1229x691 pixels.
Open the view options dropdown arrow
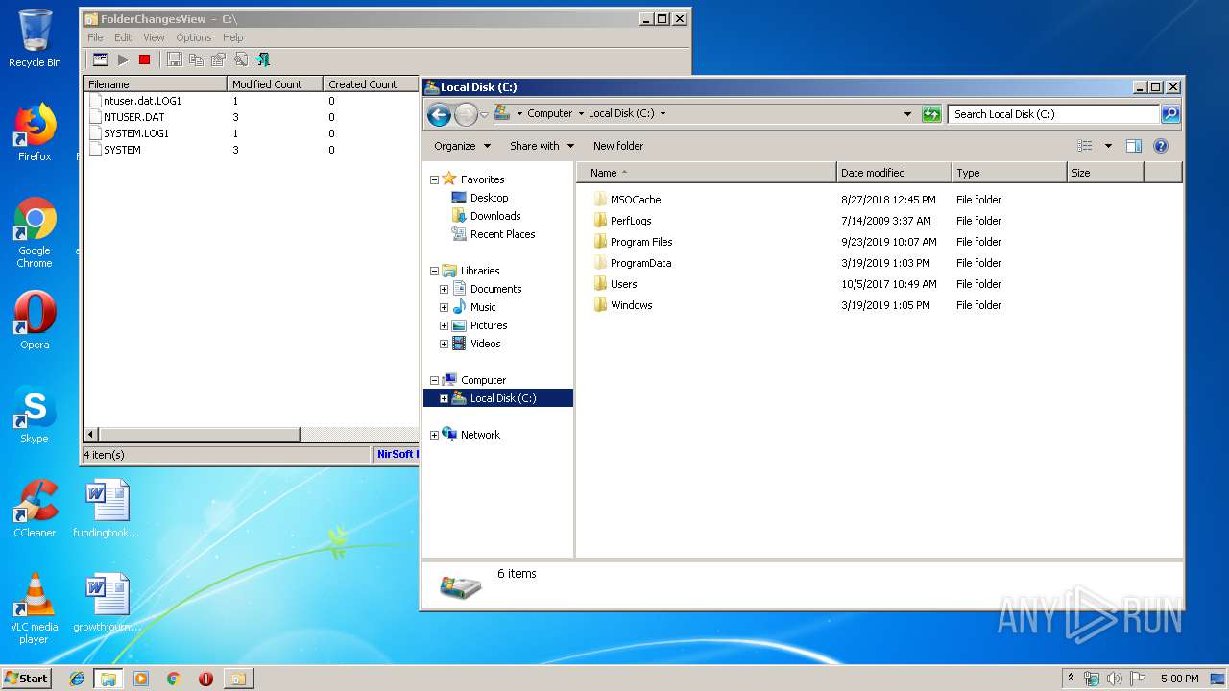pos(1107,146)
